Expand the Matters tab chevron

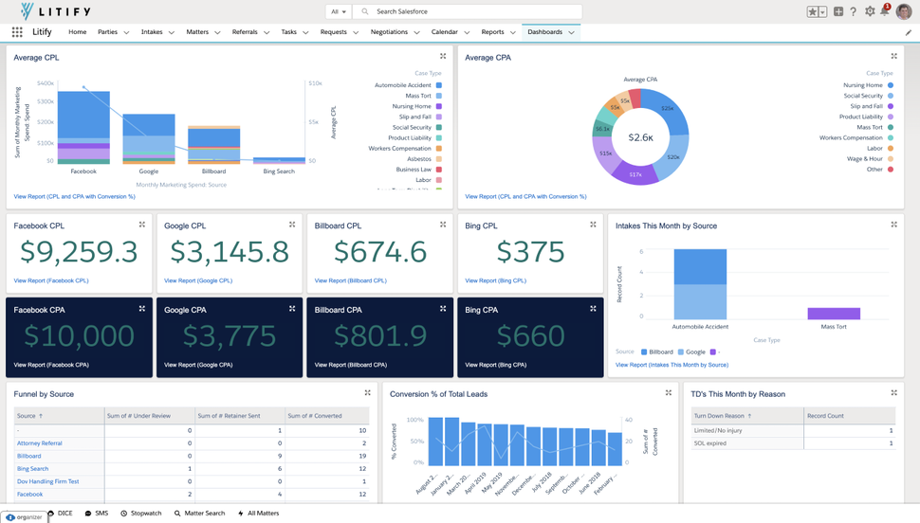pos(217,33)
